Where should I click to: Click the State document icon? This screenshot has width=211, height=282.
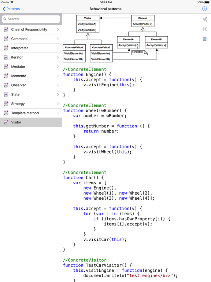tap(6, 94)
